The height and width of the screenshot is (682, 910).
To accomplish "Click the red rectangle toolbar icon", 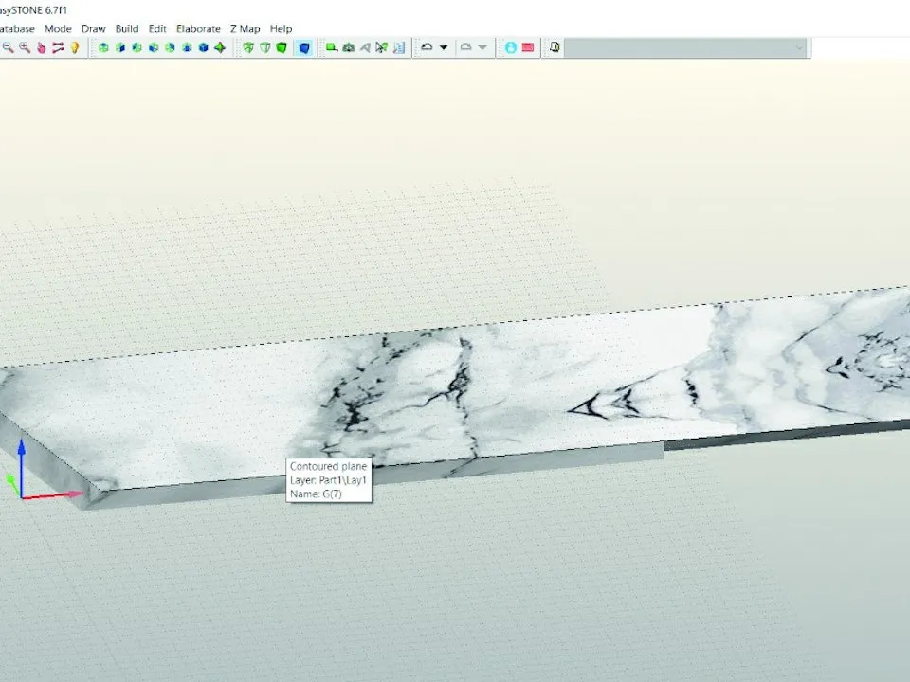I will (528, 47).
